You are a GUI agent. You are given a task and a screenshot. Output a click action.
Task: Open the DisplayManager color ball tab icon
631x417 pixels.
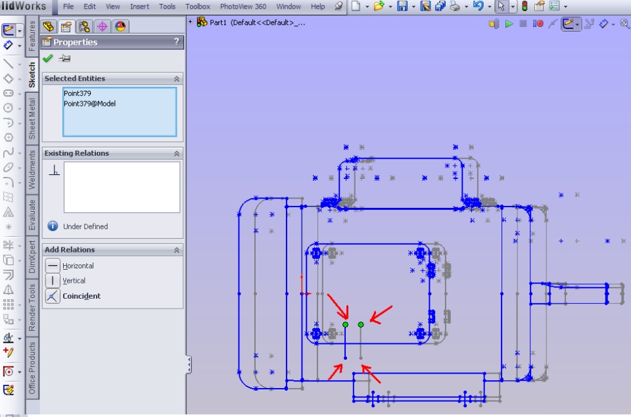pos(120,26)
